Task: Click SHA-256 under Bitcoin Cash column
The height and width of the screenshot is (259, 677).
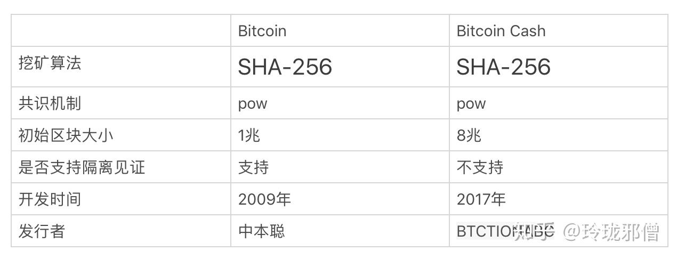Action: [x=504, y=67]
